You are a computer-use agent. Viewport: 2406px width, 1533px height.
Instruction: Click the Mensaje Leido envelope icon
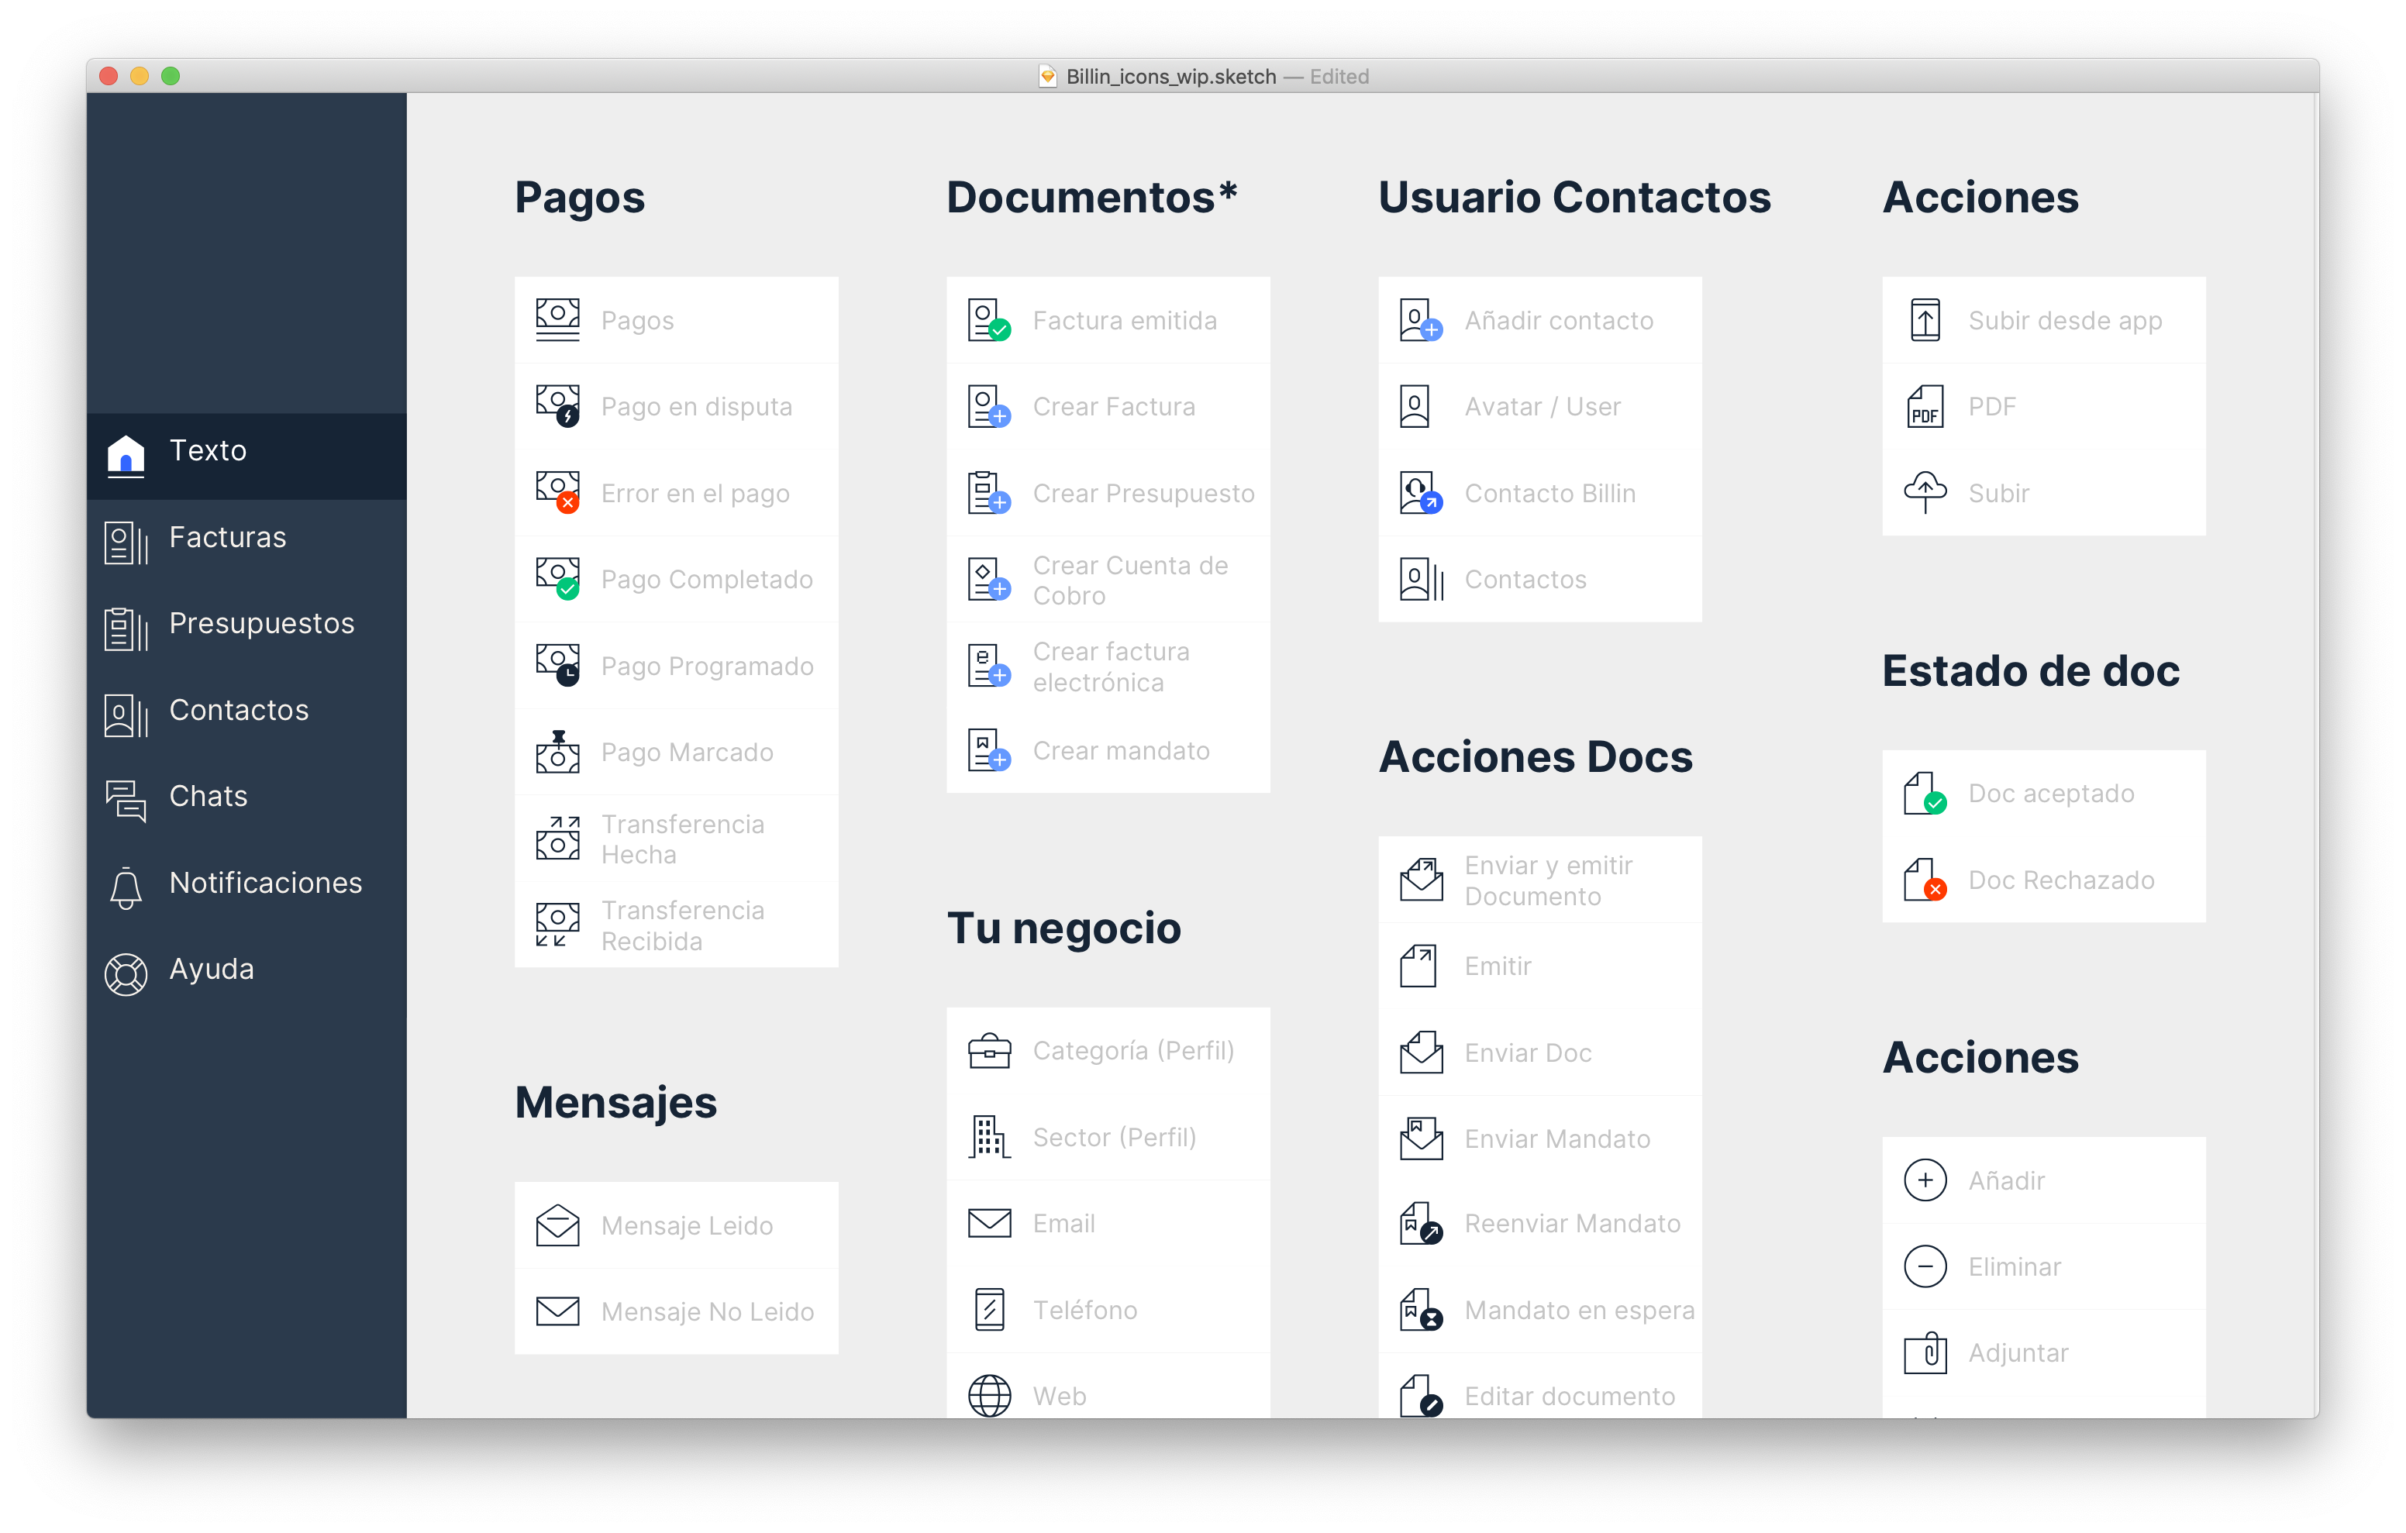pyautogui.click(x=557, y=1225)
